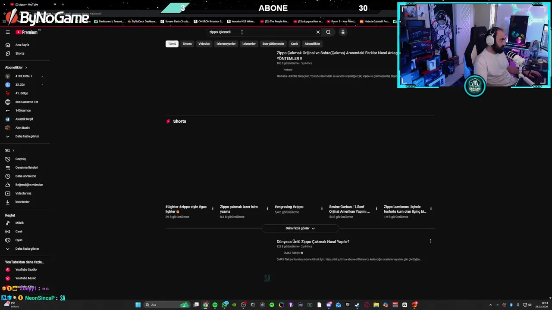Open İndirilenler downloads in sidebar
552x310 pixels.
point(17,202)
